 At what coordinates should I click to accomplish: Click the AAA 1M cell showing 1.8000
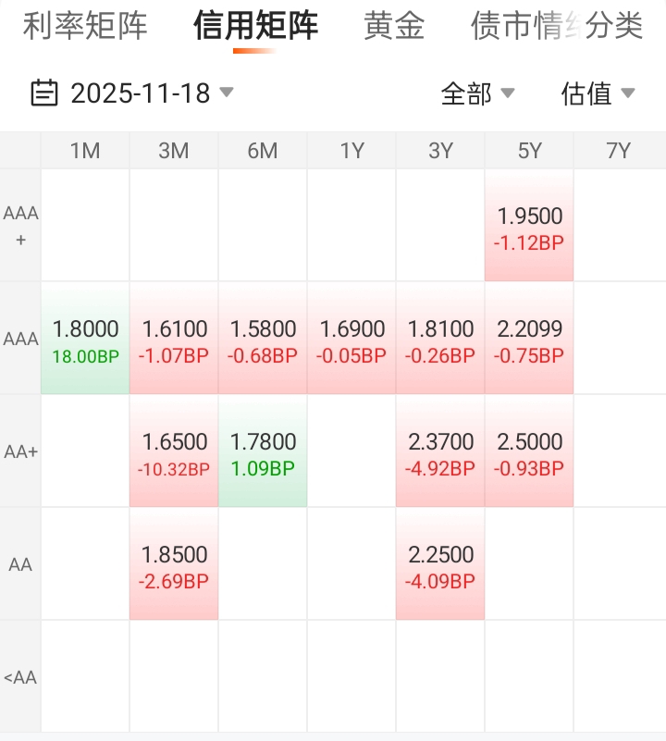[85, 339]
